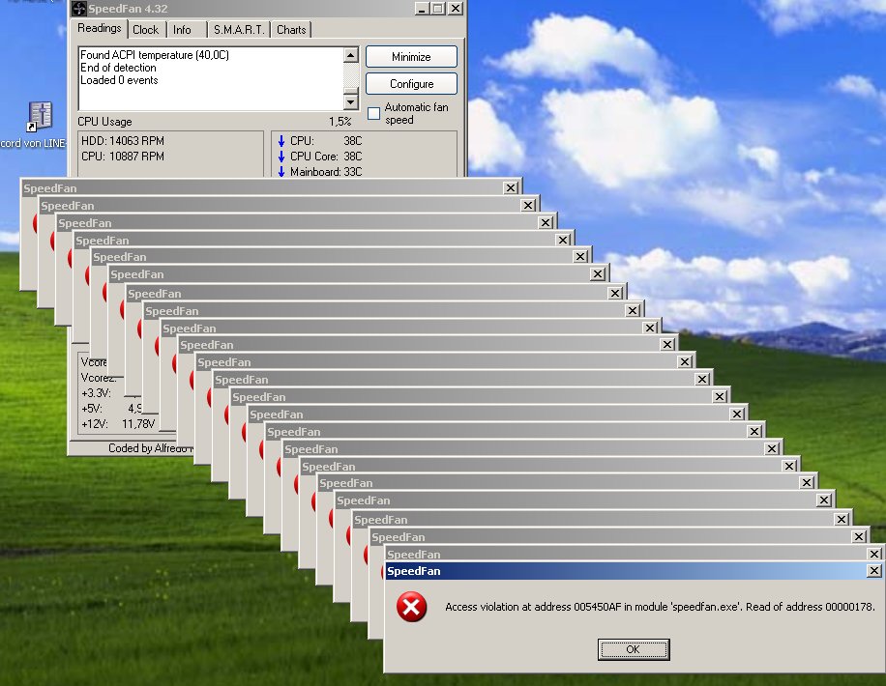Open the Configure dialog

411,83
